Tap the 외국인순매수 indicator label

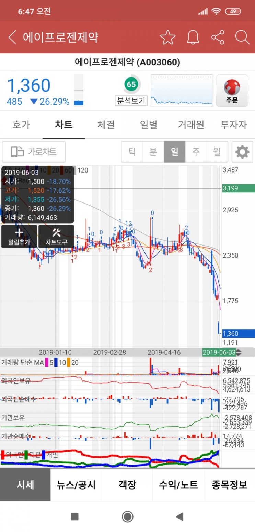pos(19,399)
